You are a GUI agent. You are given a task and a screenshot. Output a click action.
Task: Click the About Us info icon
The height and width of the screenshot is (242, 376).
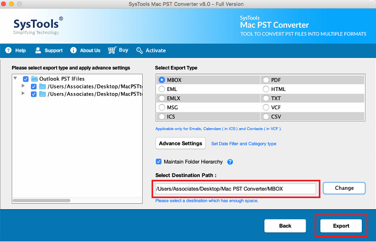pos(73,50)
